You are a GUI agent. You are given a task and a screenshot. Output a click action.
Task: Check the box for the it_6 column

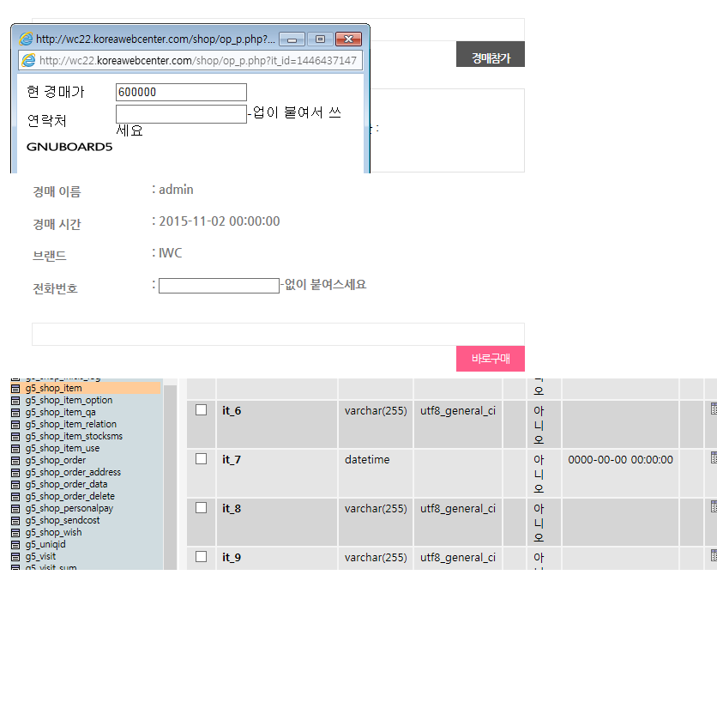coord(202,410)
